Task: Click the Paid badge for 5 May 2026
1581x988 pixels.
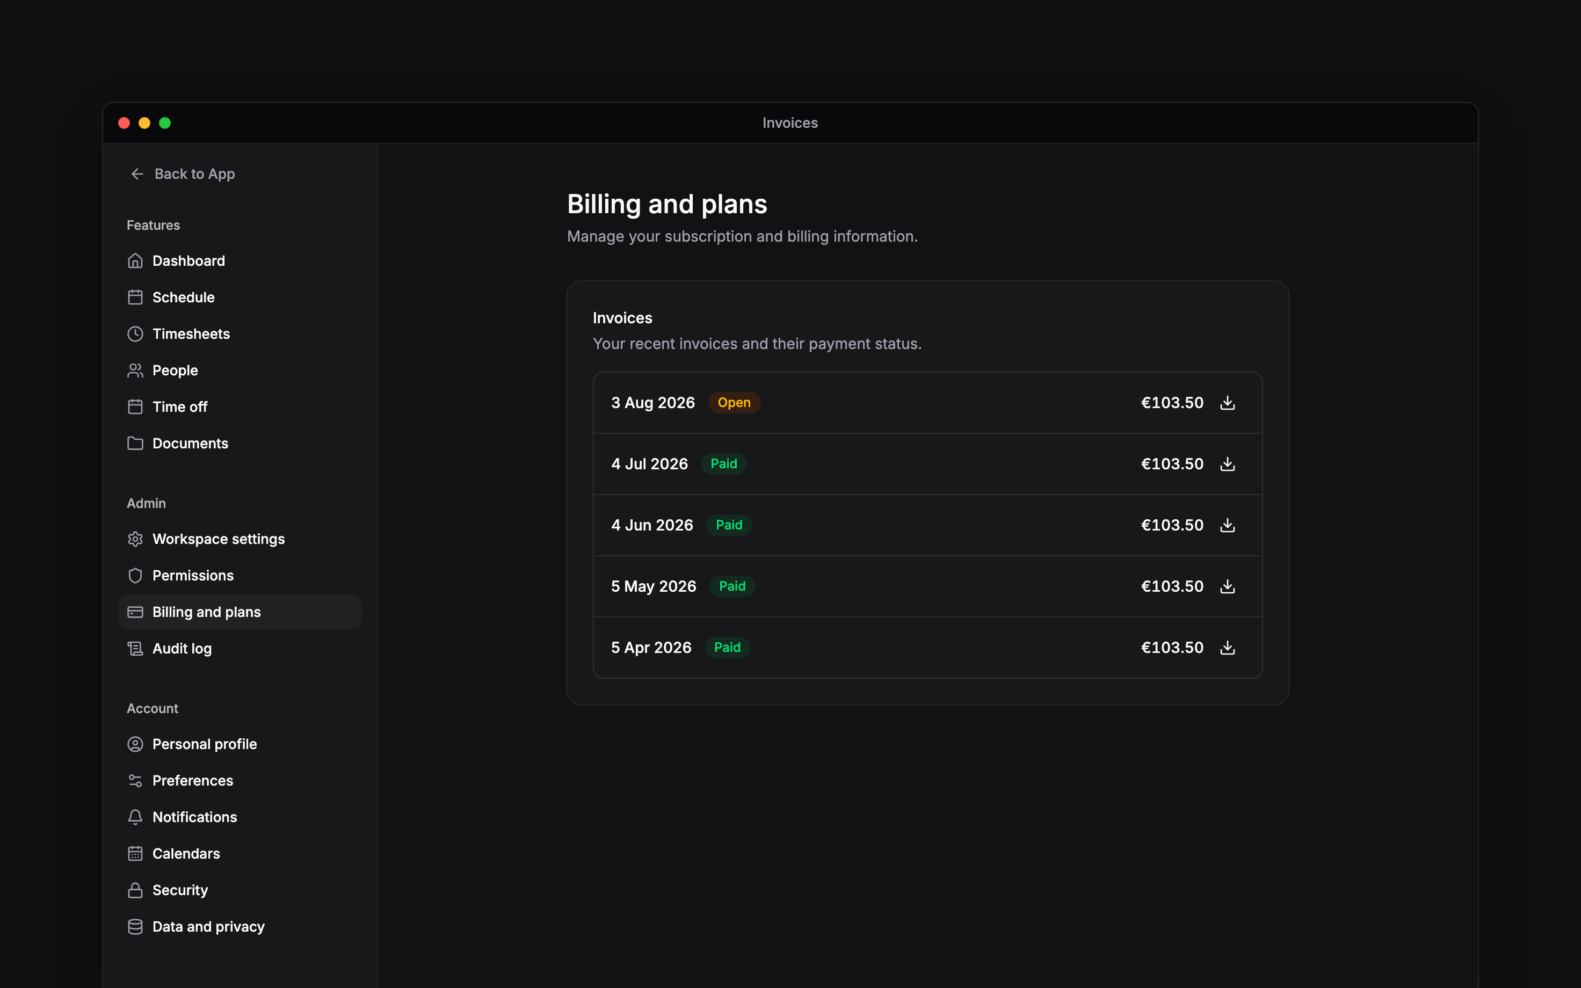Action: tap(733, 586)
